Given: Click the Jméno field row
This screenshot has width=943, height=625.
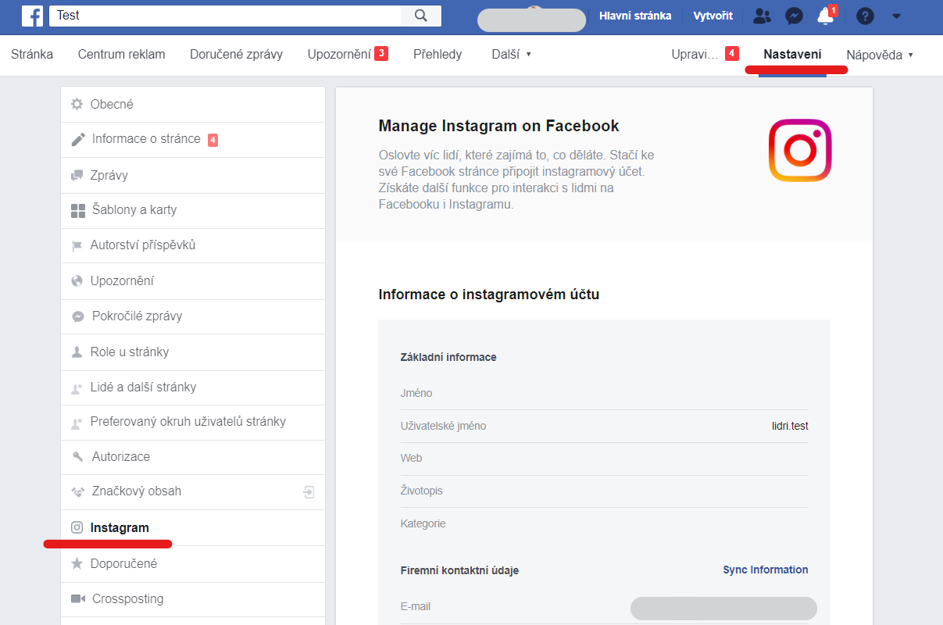Looking at the screenshot, I should (604, 393).
